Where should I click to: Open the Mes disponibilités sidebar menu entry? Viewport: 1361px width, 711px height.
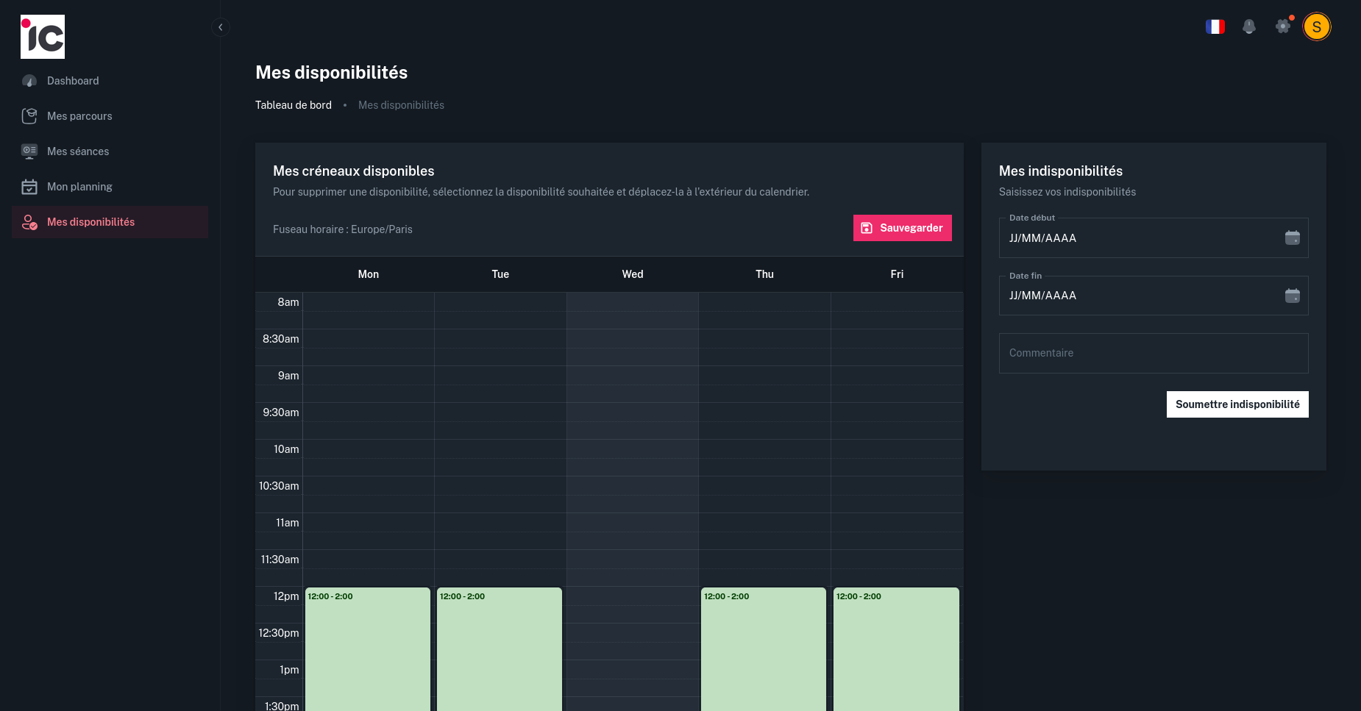(x=90, y=221)
